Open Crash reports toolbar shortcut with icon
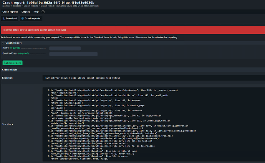 (31, 18)
